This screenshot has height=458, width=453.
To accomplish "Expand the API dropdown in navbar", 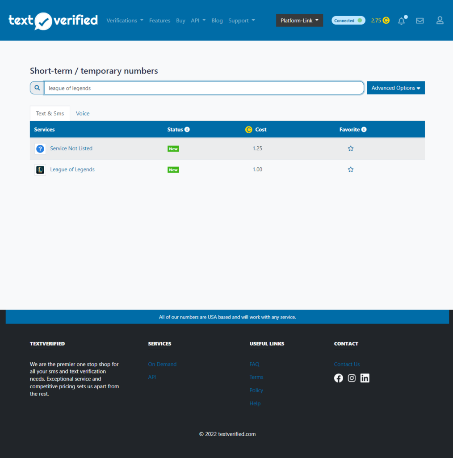I will tap(198, 21).
